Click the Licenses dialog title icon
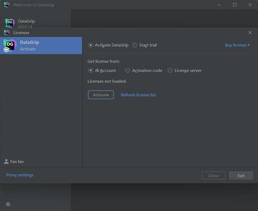This screenshot has height=211, width=258. (x=7, y=33)
